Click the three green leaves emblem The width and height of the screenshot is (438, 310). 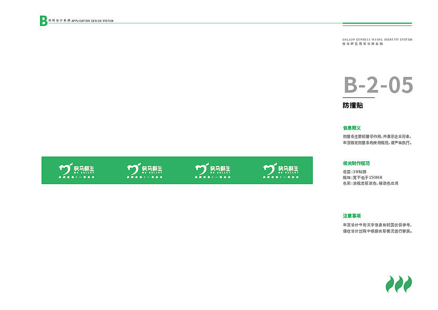click(x=399, y=285)
